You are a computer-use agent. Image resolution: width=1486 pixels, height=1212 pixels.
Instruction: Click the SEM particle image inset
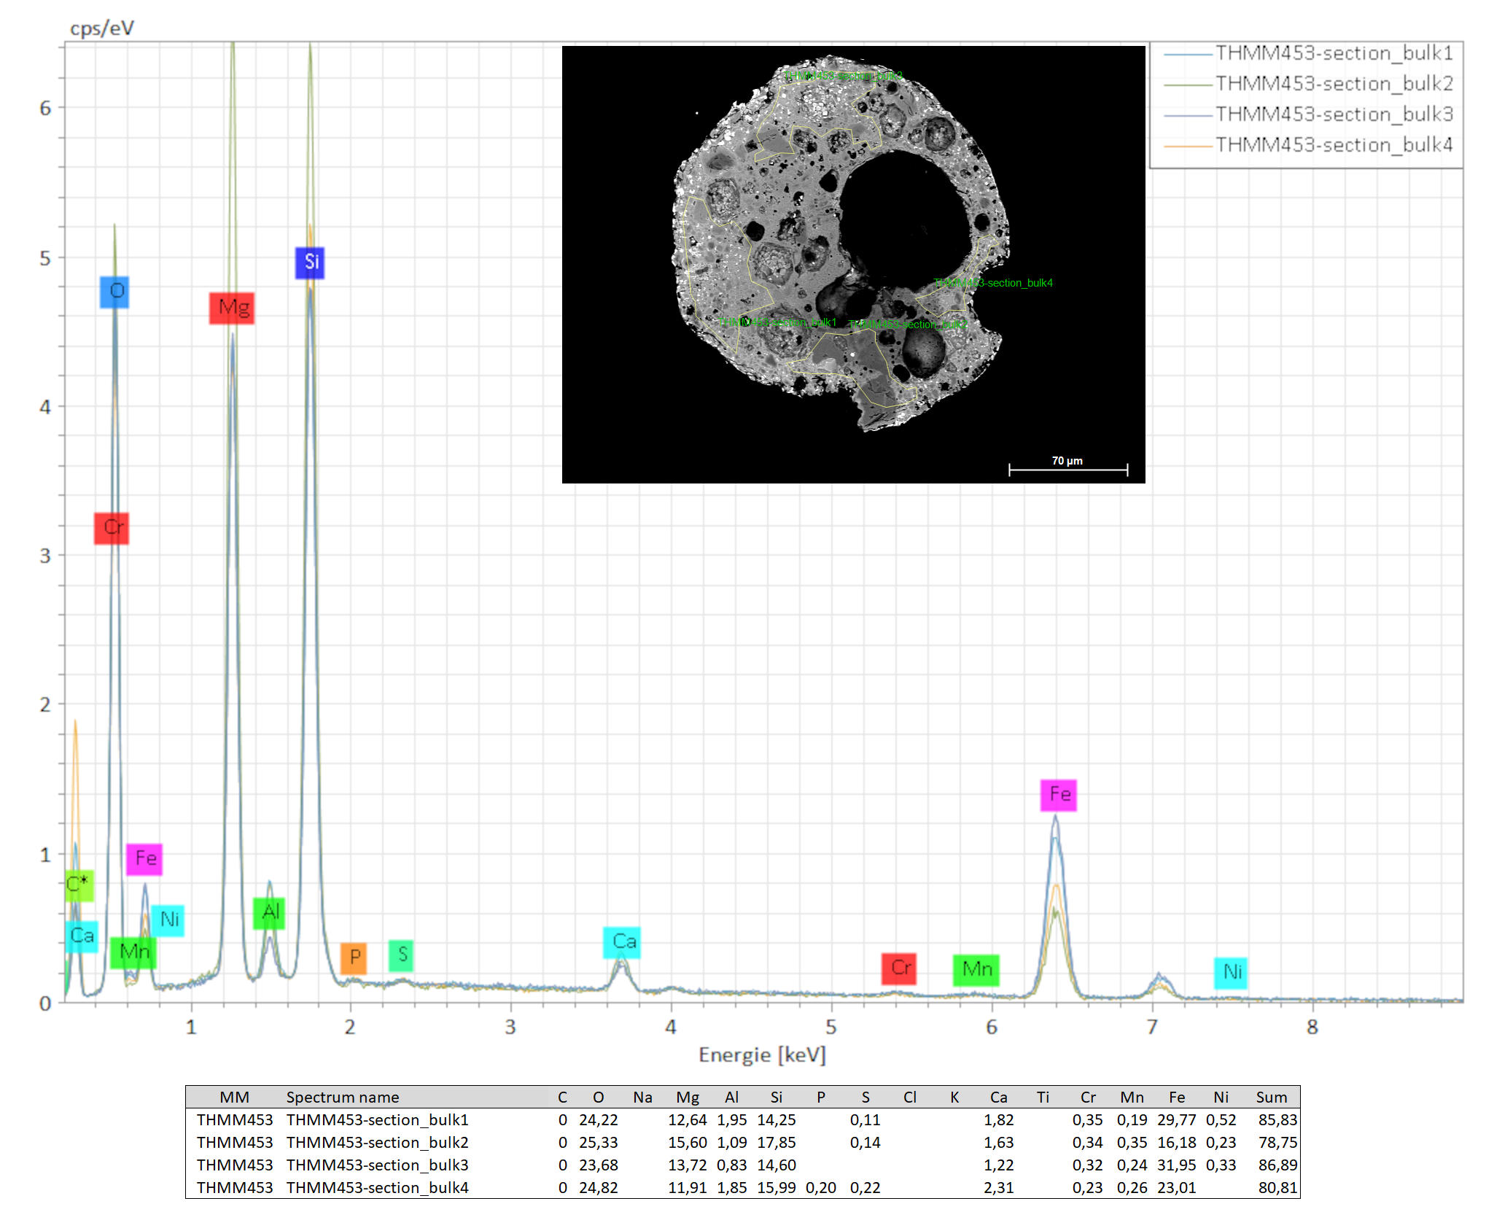click(x=853, y=264)
